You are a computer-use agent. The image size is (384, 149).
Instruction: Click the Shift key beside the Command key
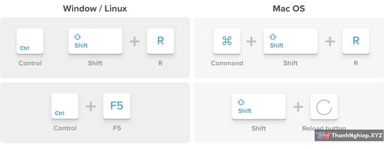click(291, 41)
